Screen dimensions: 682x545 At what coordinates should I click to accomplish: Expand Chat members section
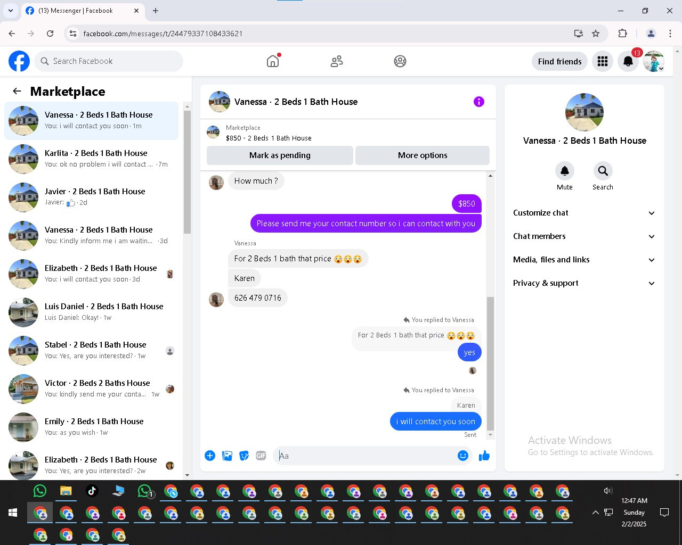(584, 236)
